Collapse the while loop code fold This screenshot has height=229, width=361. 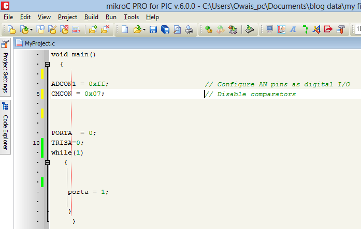[47, 163]
